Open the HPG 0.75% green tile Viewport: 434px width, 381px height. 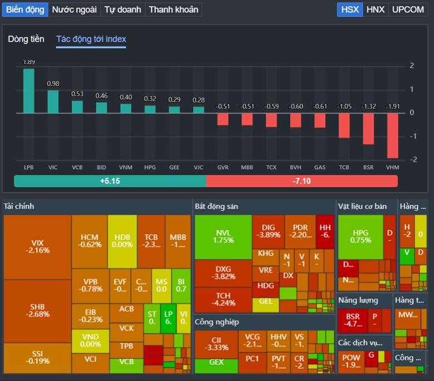point(361,237)
